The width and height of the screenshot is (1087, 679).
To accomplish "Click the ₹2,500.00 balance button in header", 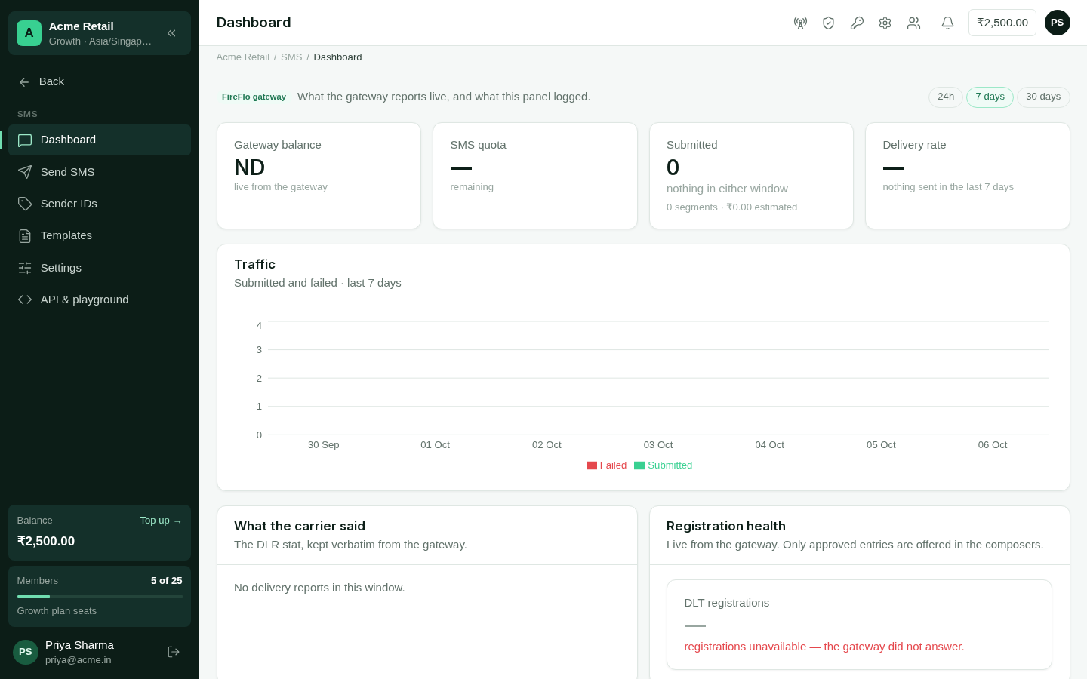I will (x=1002, y=23).
